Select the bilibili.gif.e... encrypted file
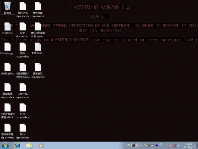Screen dimensions: 198x149 click(x=7, y=69)
